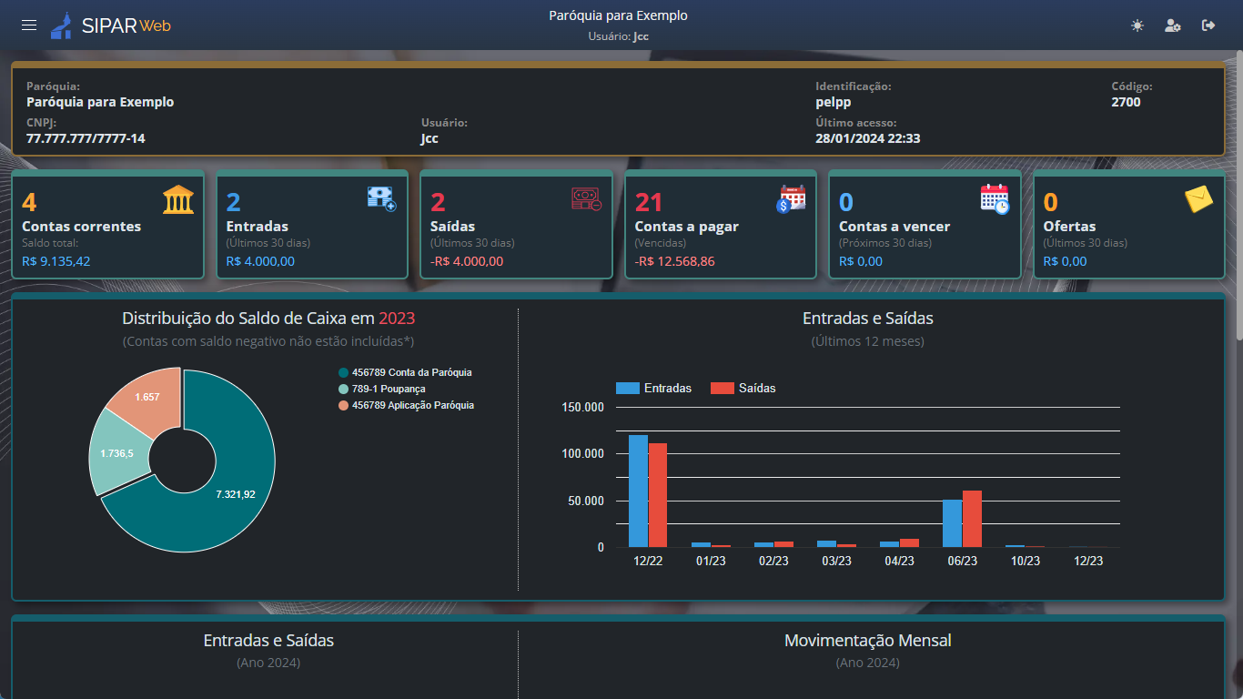Image resolution: width=1243 pixels, height=699 pixels.
Task: Click the bank icon on Contas correntes
Action: [x=178, y=199]
